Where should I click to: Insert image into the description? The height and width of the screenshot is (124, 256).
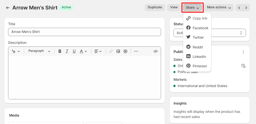[x=118, y=51]
